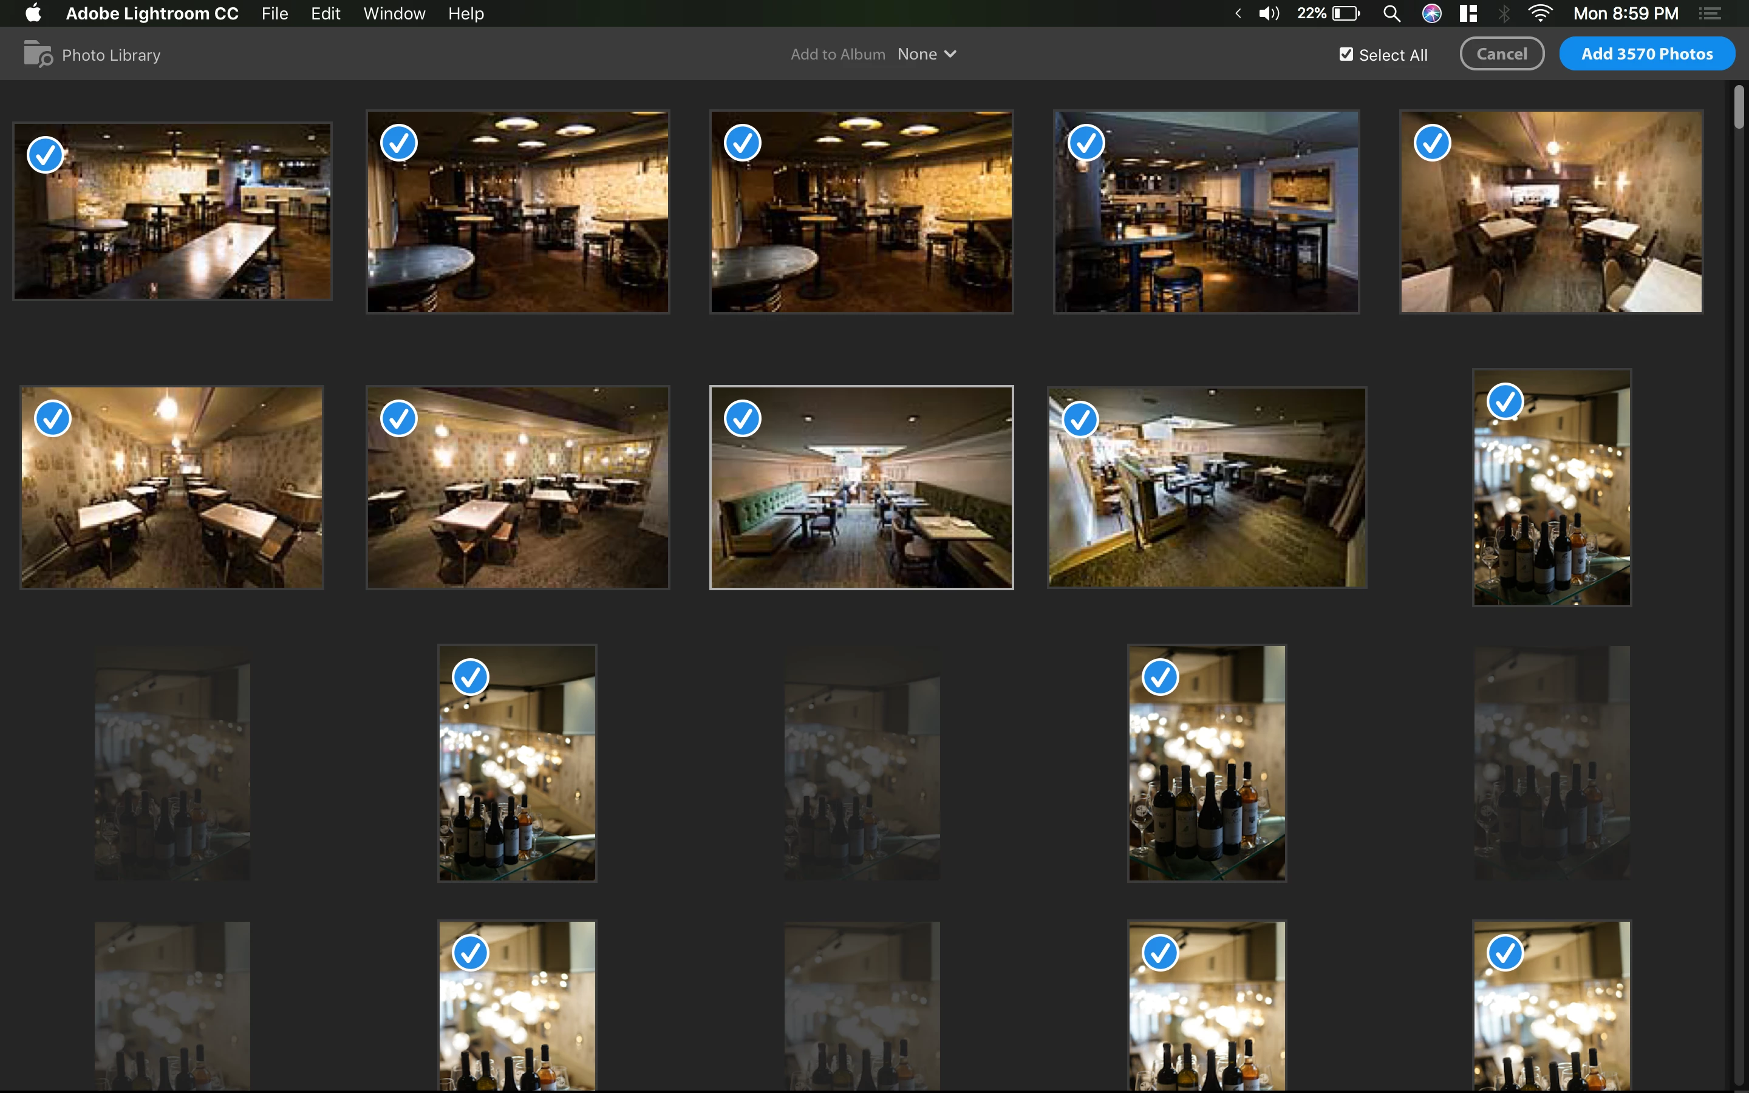This screenshot has height=1093, width=1749.
Task: Click the vertical scrollbar handle
Action: click(x=1739, y=107)
